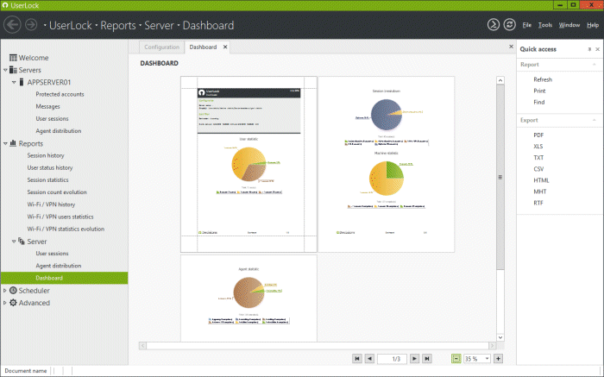Open the Help menu
The width and height of the screenshot is (604, 377).
(593, 25)
